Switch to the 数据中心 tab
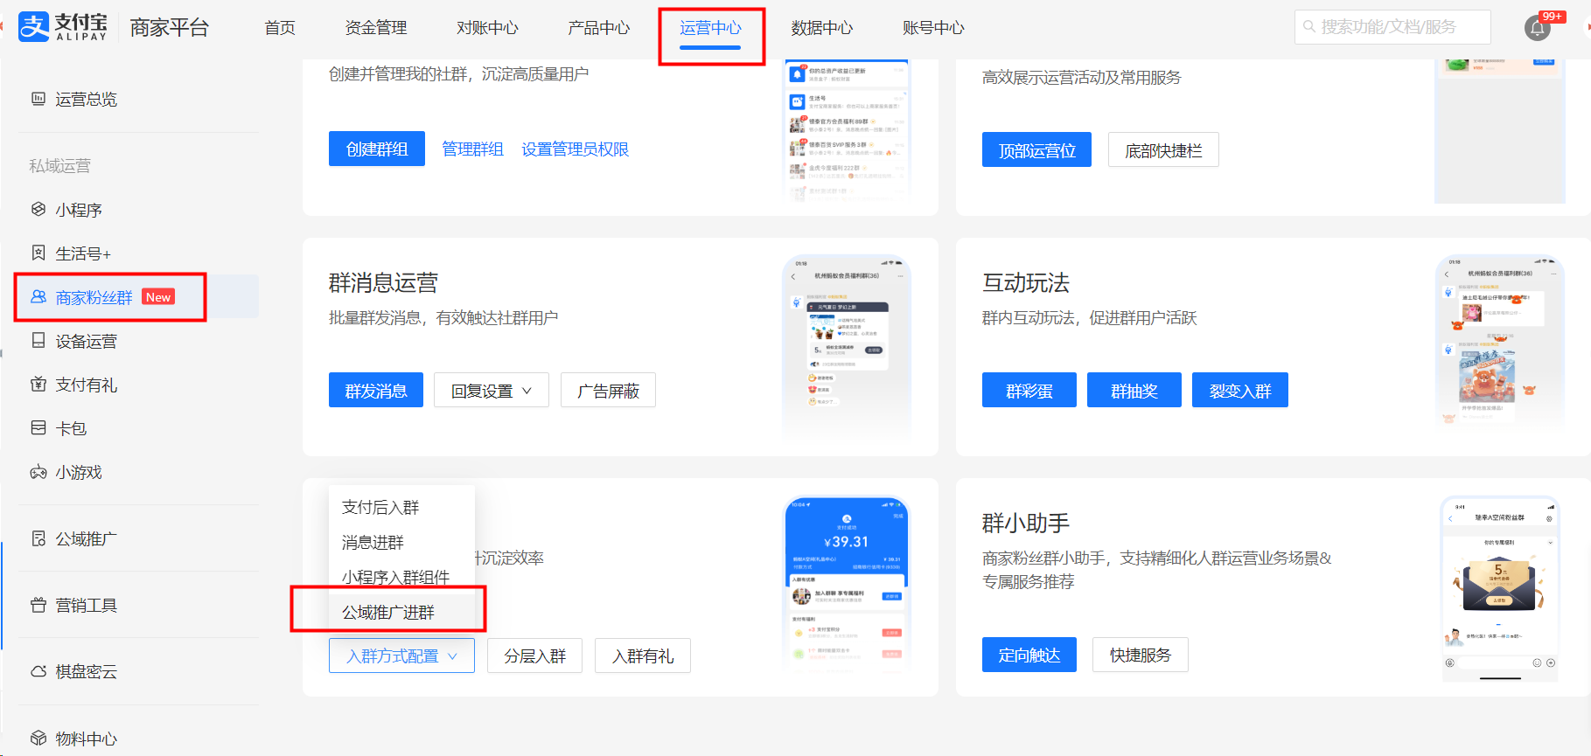Viewport: 1591px width, 756px height. pyautogui.click(x=821, y=28)
